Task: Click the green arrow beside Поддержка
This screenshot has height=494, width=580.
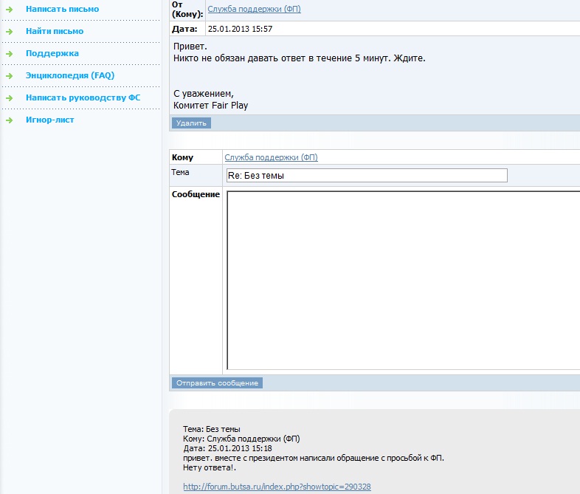Action: (x=9, y=54)
